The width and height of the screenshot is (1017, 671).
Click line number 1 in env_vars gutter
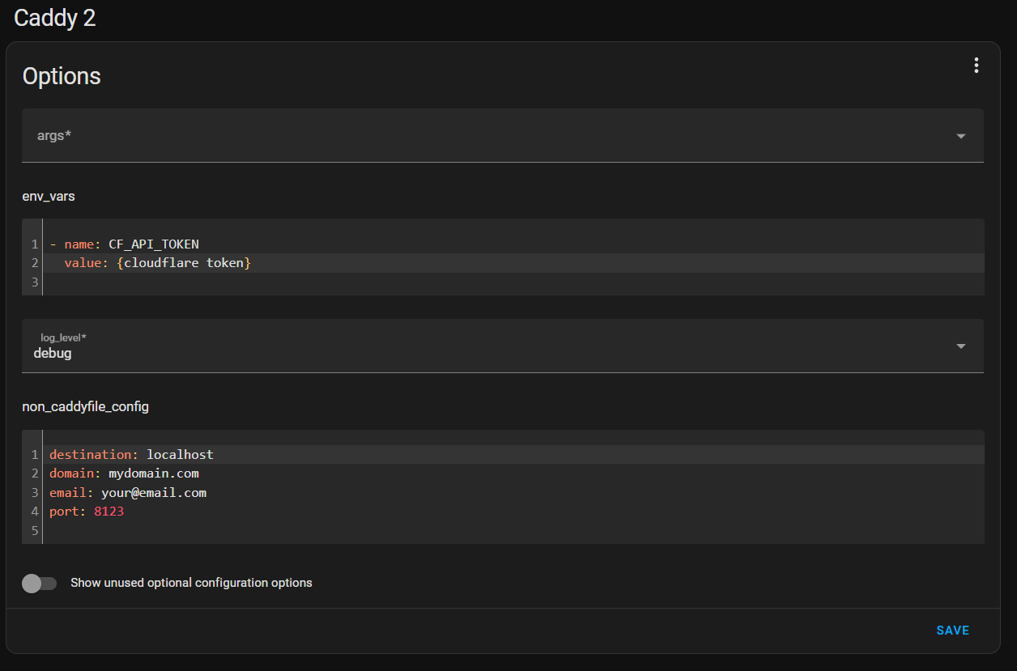(35, 244)
